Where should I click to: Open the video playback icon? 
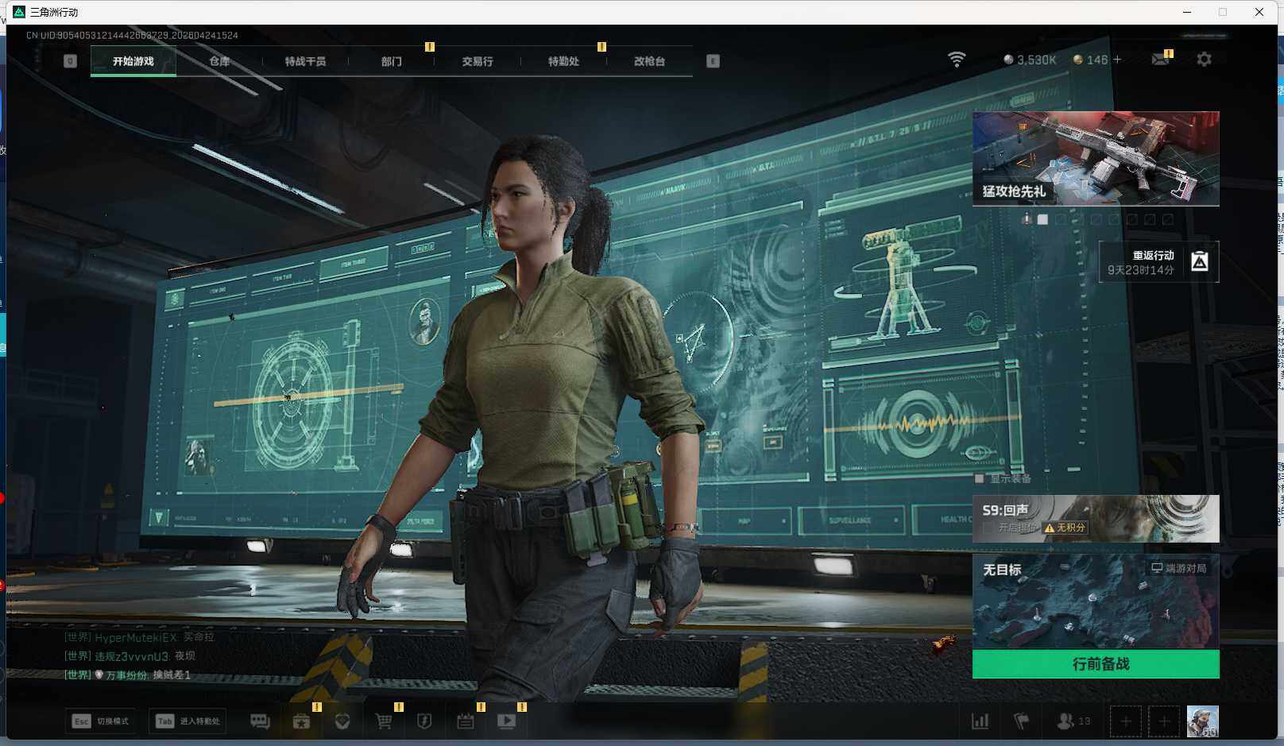point(506,721)
